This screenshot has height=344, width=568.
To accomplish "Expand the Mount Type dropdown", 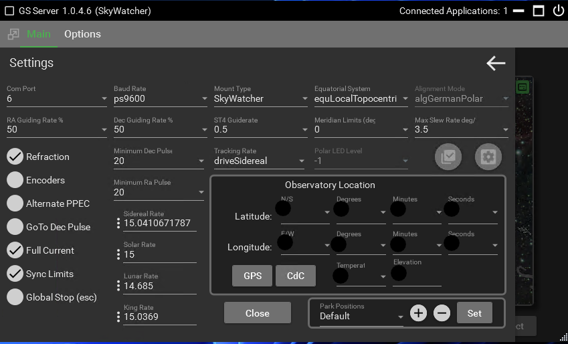I will click(260, 99).
